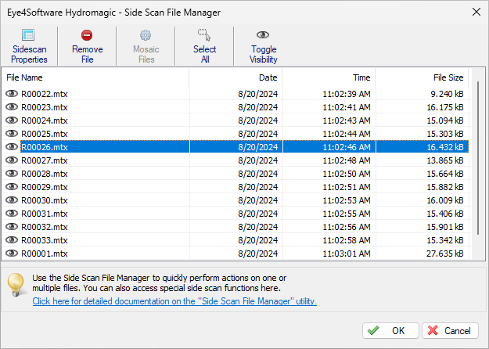Toggle visibility eye for R00028.mtx
The image size is (489, 349).
coord(12,174)
